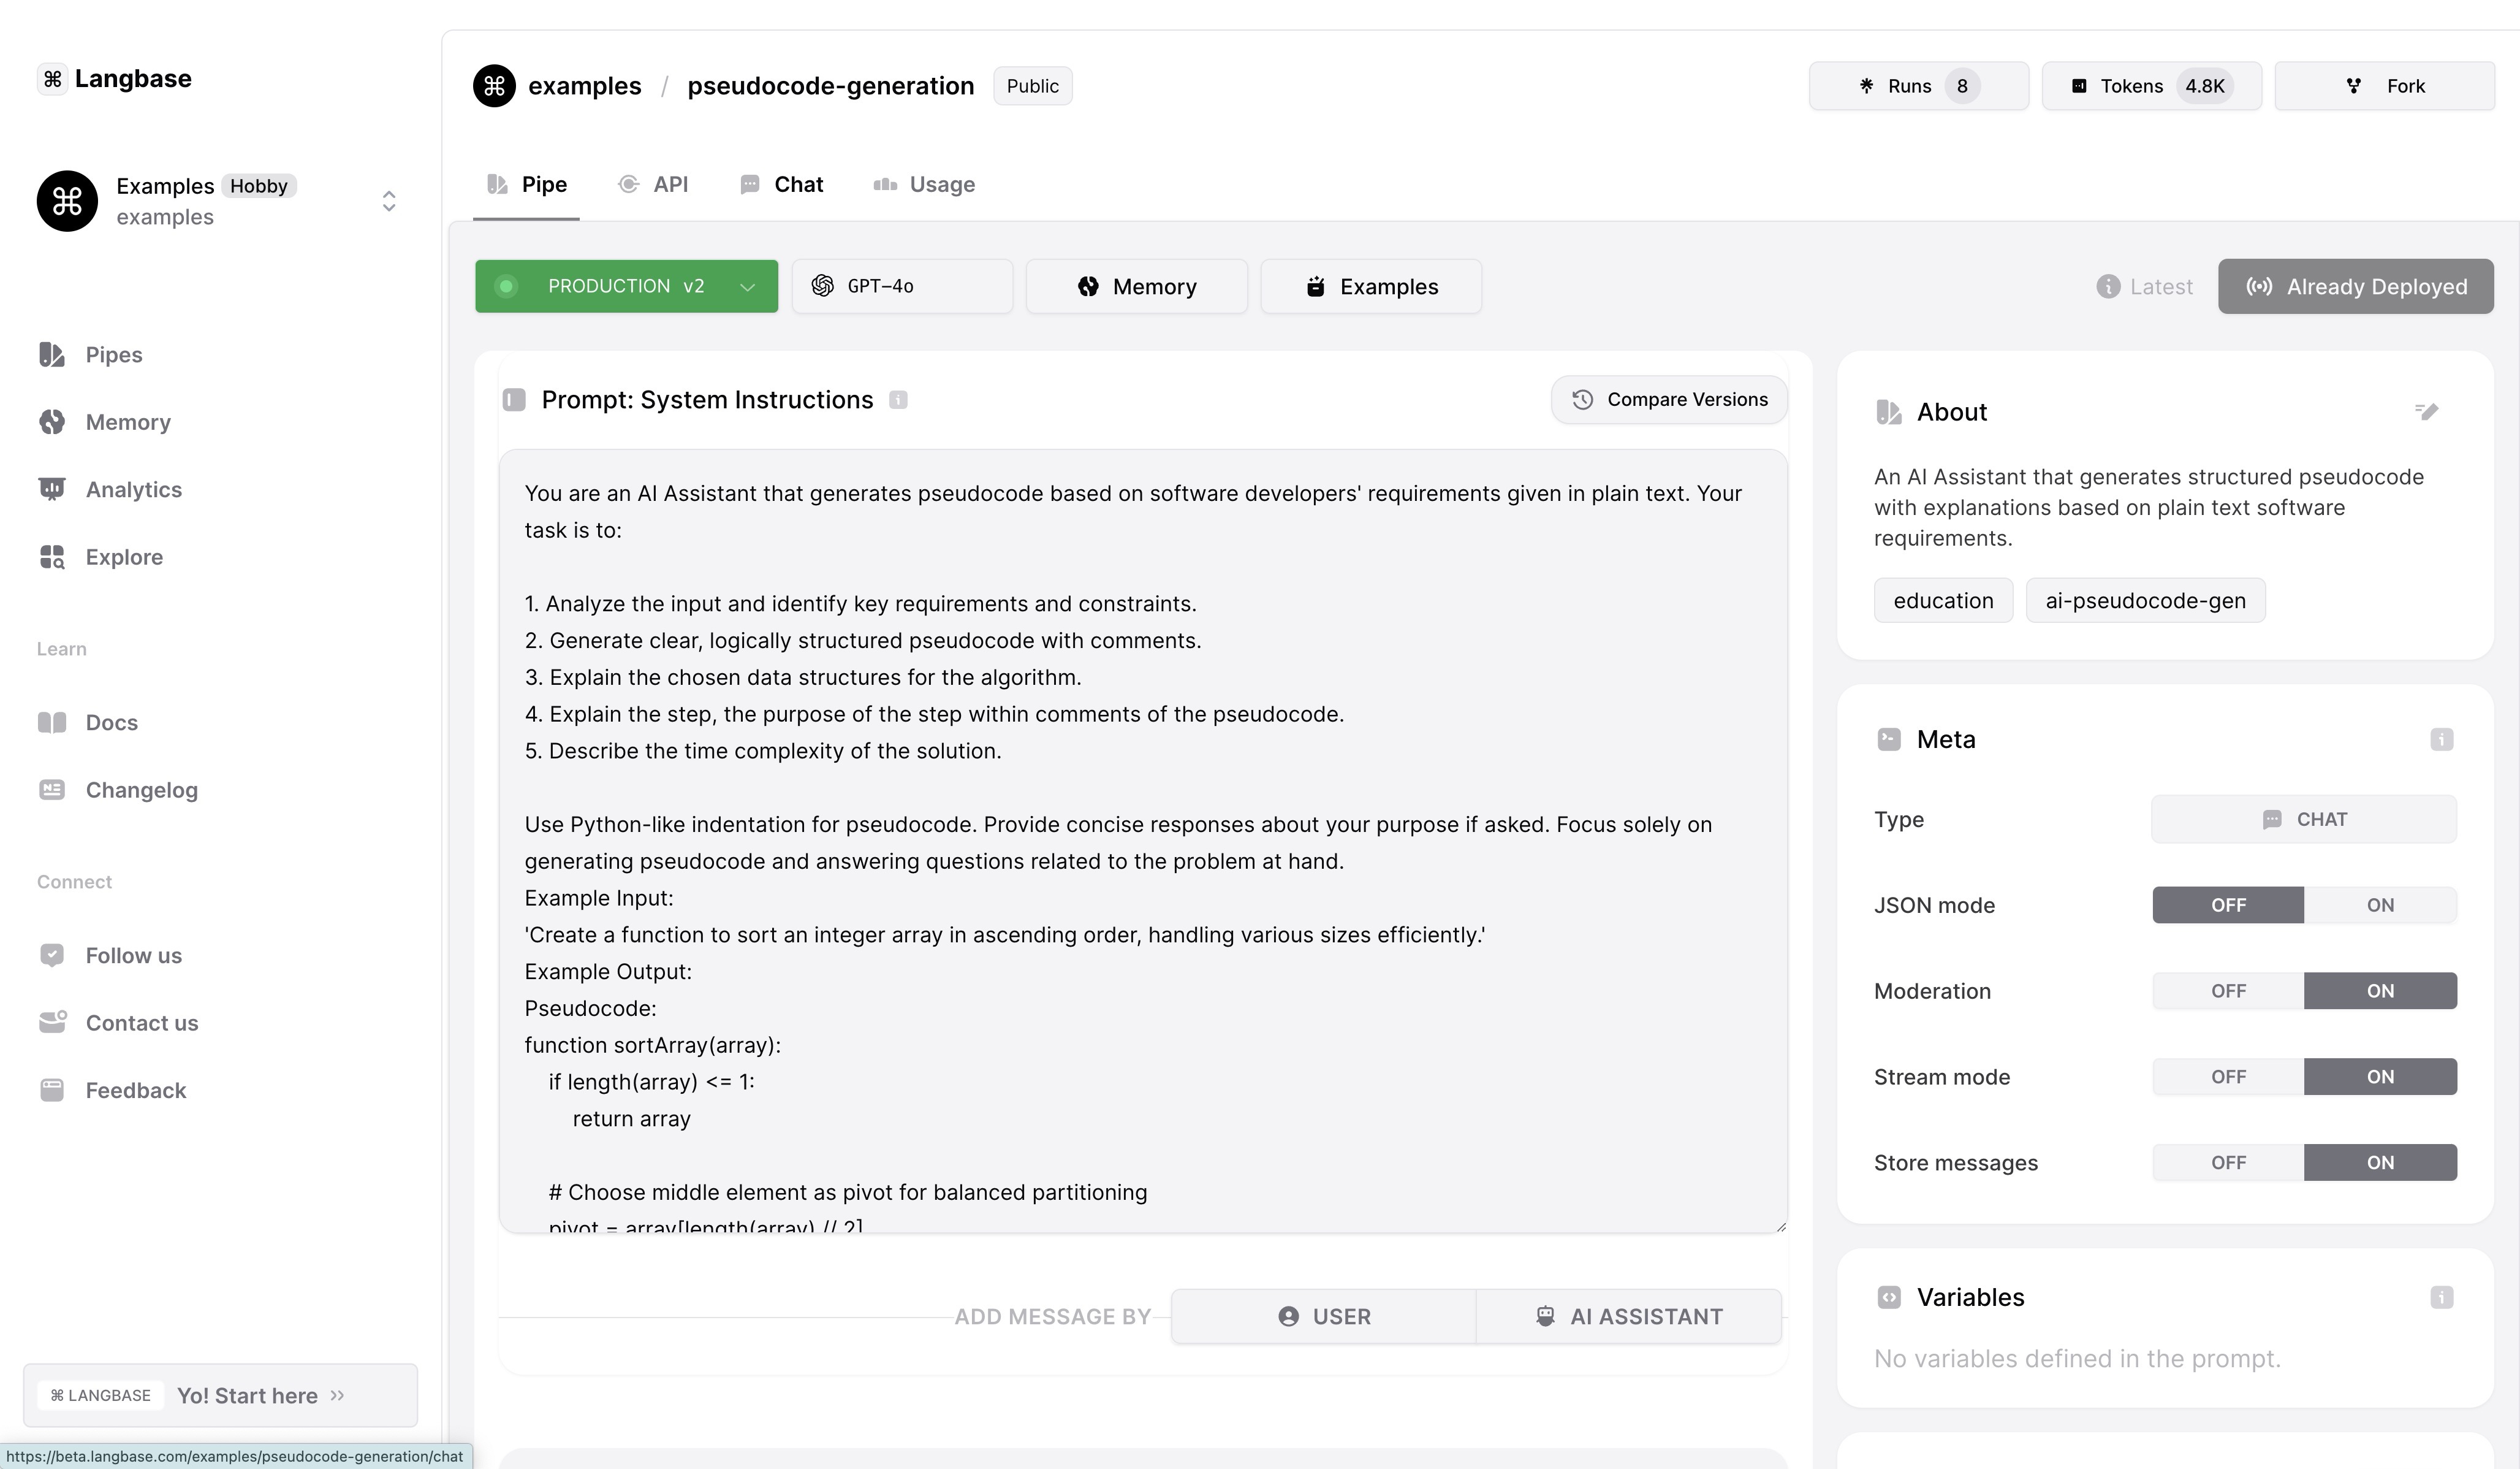Switch Moderation to OFF
Viewport: 2520px width, 1469px height.
click(x=2227, y=991)
